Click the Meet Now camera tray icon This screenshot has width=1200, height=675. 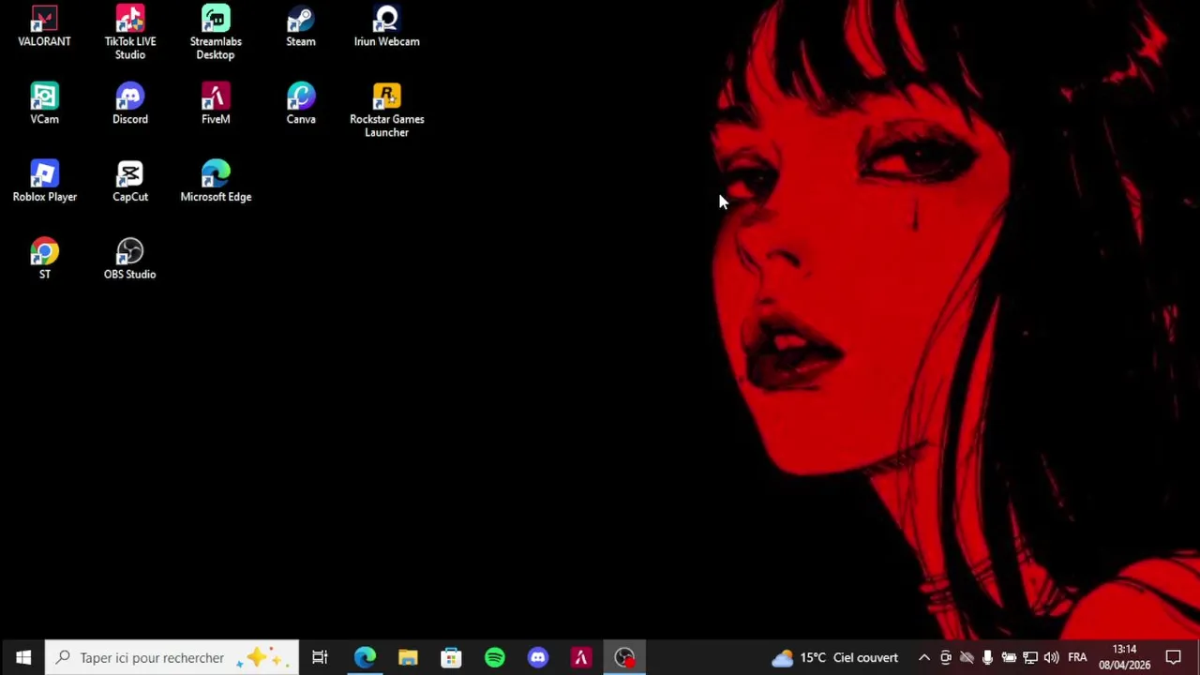click(x=945, y=657)
